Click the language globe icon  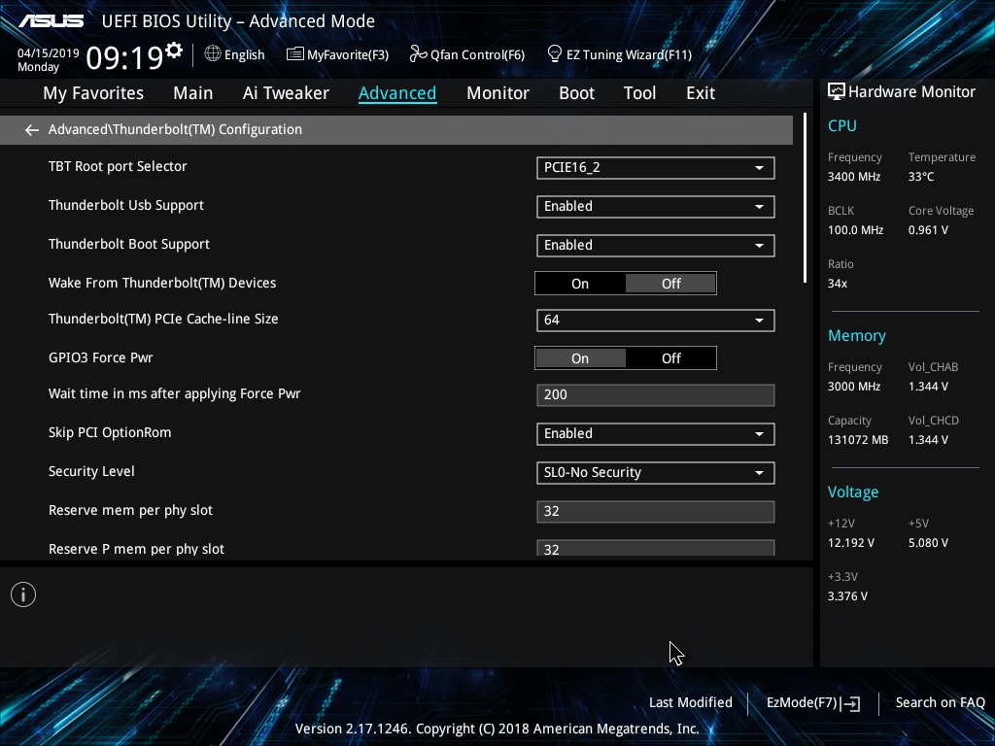coord(213,54)
